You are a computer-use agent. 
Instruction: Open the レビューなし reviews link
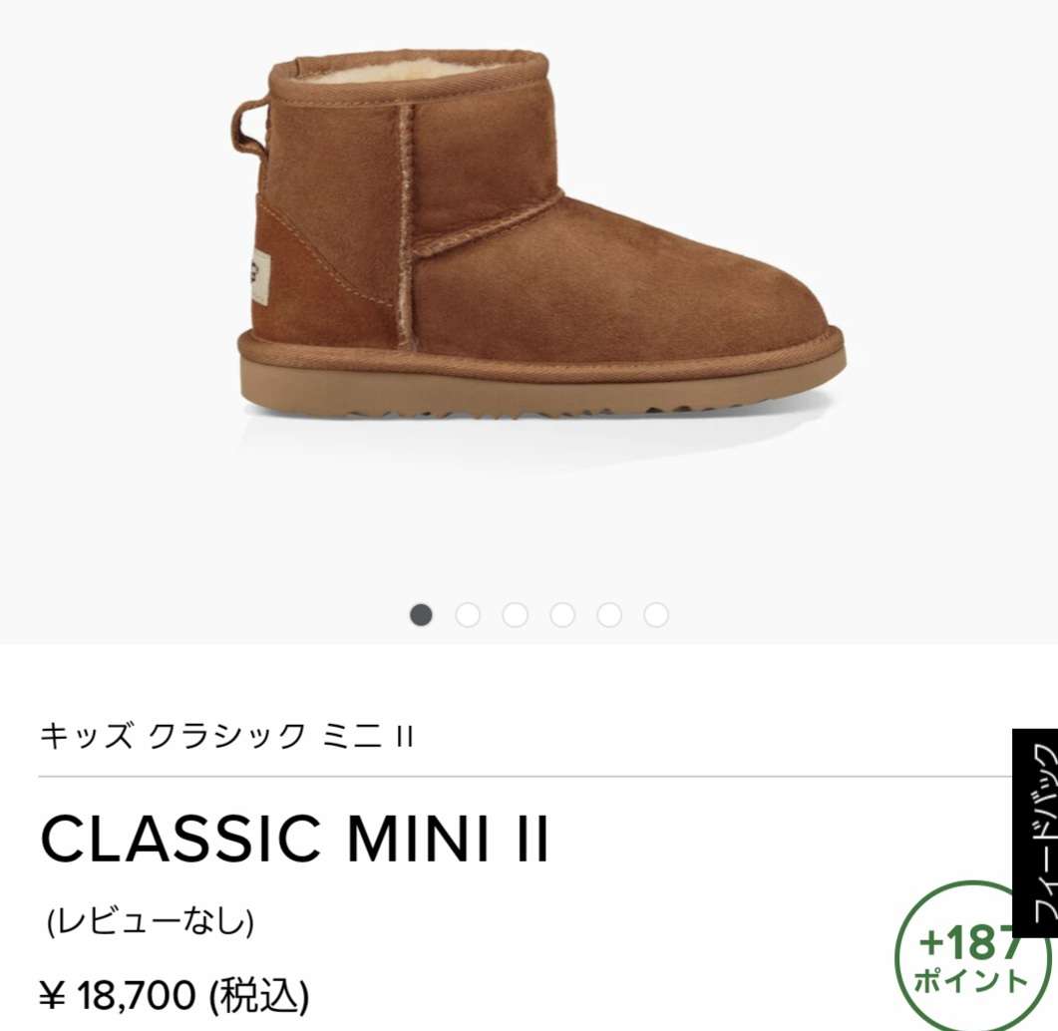tap(151, 921)
